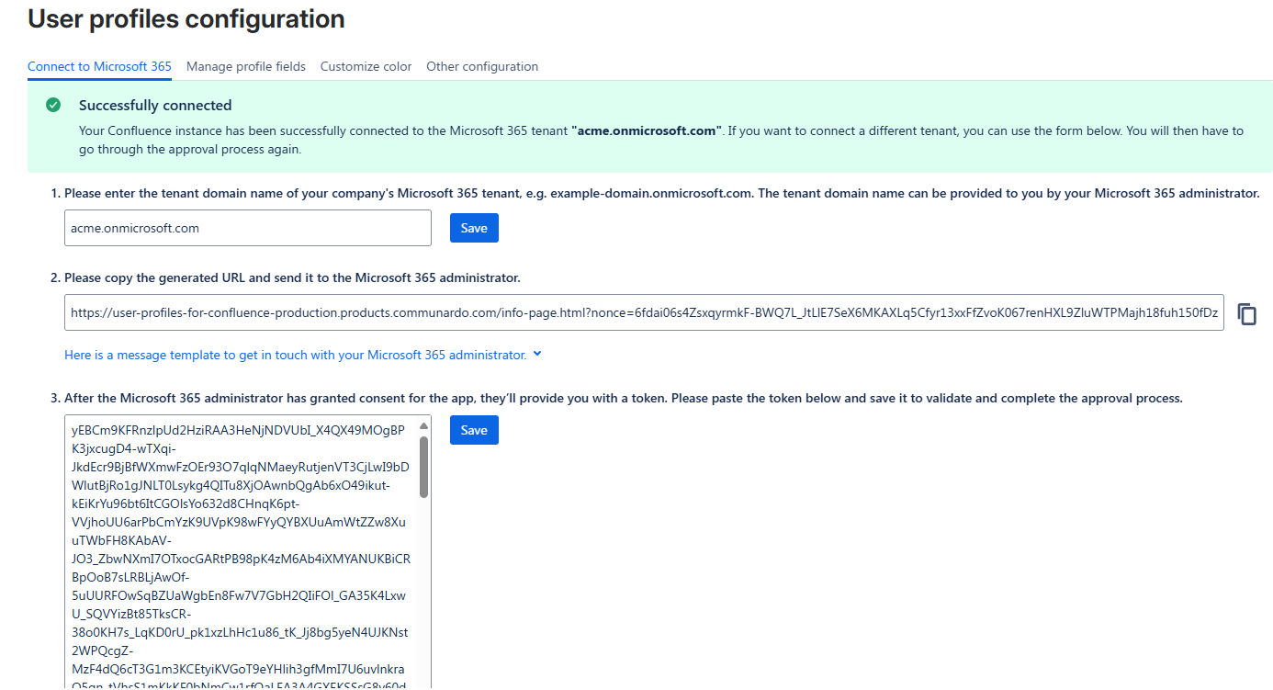Click step 2 copy generated URL instruction
Image resolution: width=1273 pixels, height=690 pixels.
(291, 277)
